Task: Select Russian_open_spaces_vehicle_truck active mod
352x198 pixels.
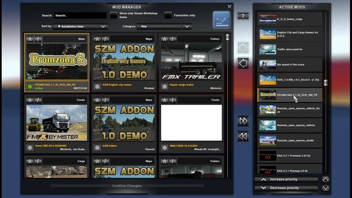Action: 290,110
